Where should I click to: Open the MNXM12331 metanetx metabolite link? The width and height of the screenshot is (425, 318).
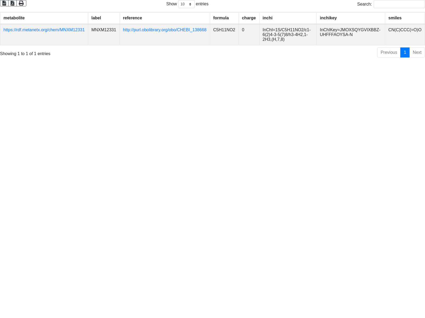[44, 30]
